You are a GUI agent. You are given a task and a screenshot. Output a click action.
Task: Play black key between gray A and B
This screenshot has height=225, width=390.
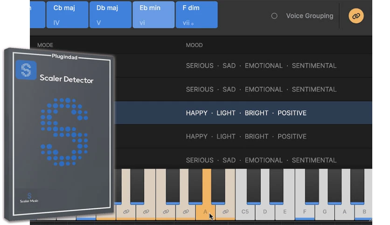pyautogui.click(x=357, y=186)
